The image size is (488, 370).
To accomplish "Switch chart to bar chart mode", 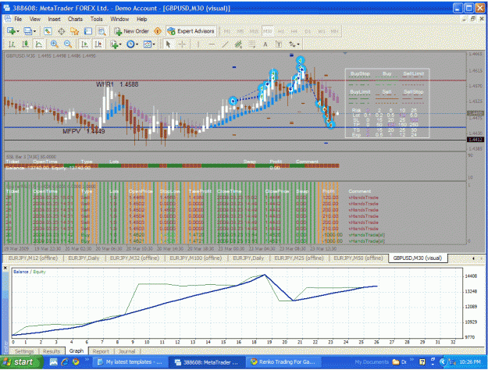I will coord(12,44).
